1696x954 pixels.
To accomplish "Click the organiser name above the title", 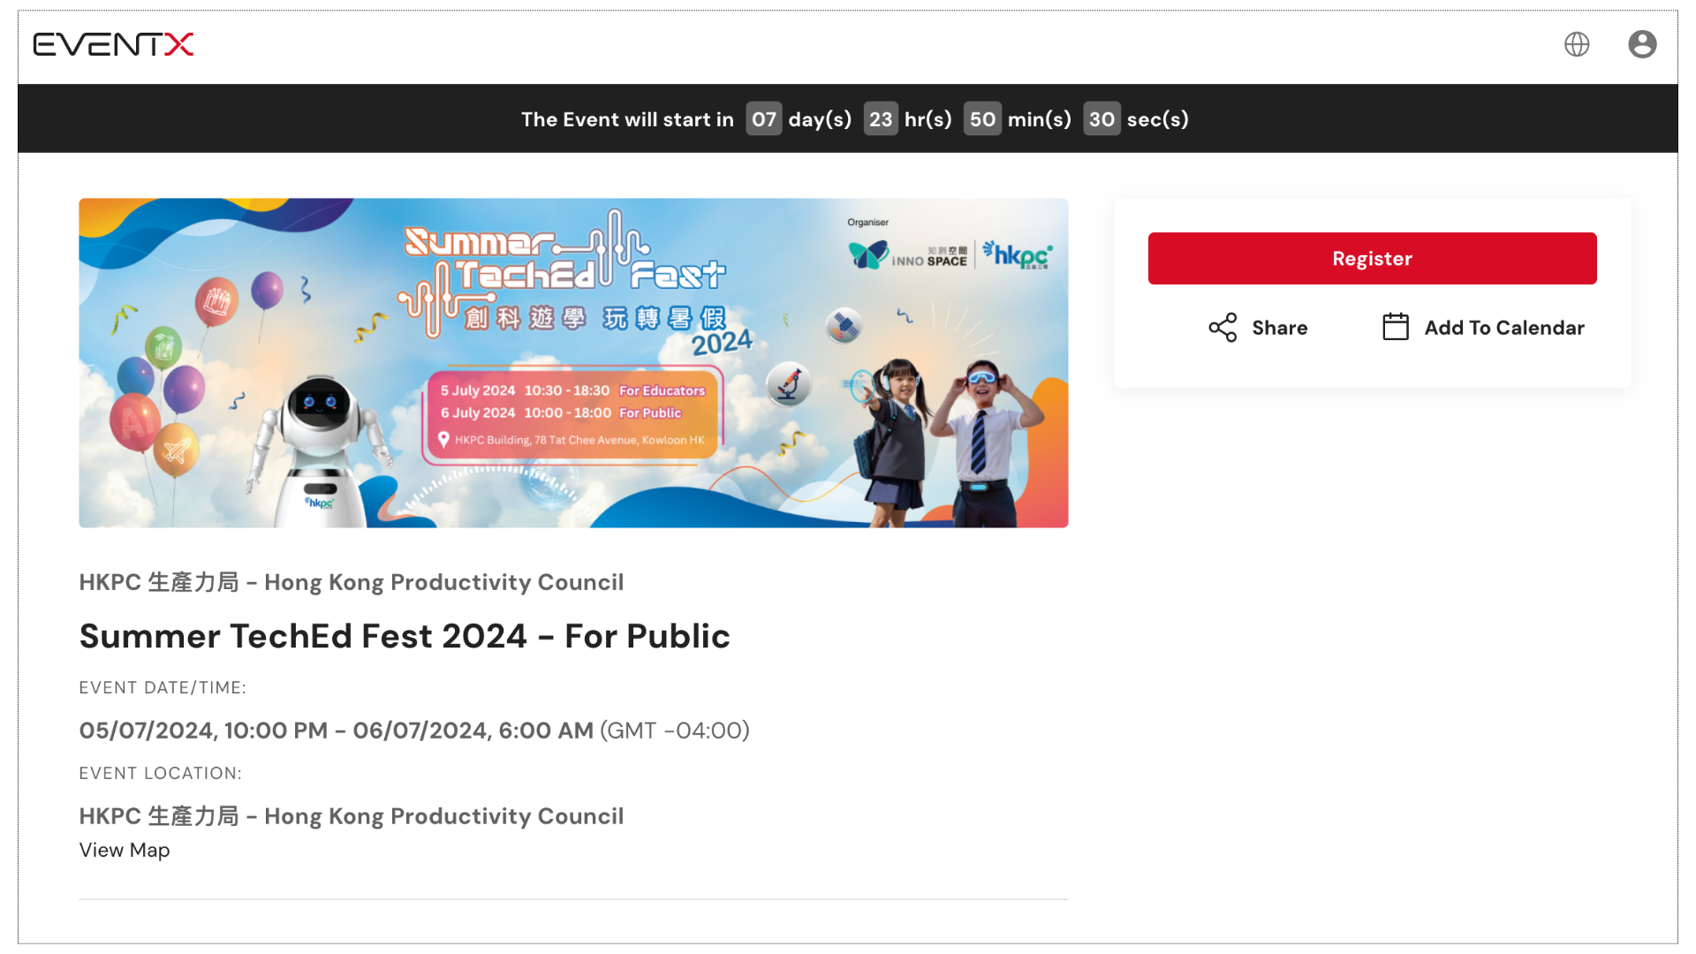I will click(x=352, y=582).
